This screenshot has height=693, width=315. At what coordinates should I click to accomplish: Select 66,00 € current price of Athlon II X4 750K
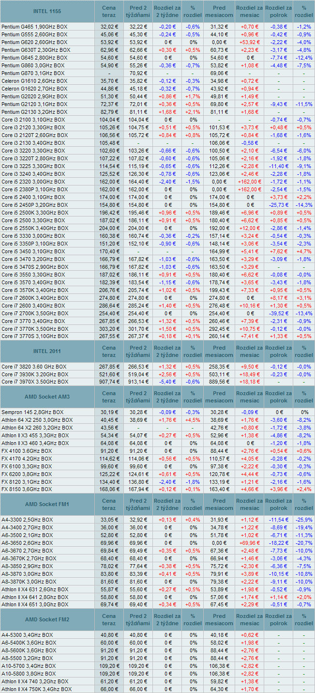pos(109,690)
